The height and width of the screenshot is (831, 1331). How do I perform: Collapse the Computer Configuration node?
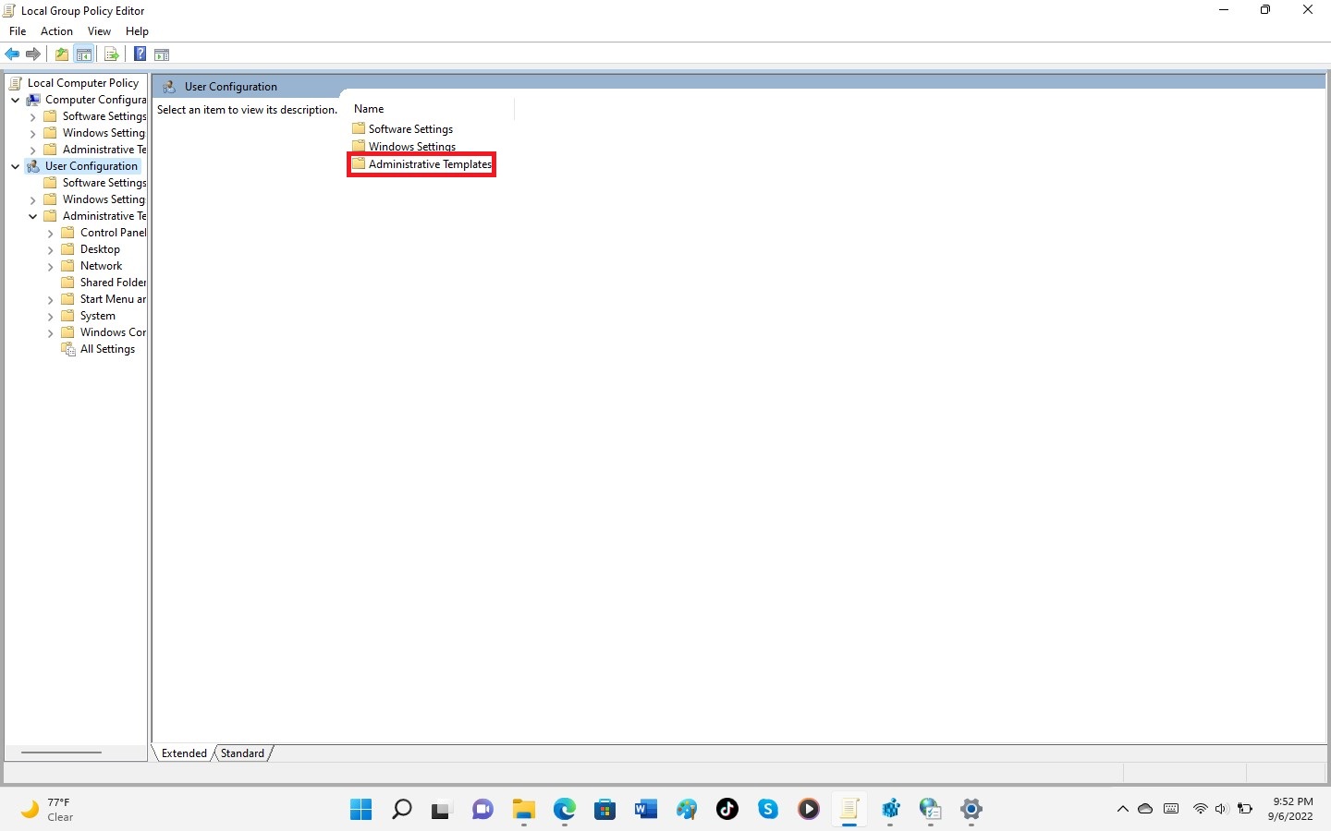[x=15, y=100]
